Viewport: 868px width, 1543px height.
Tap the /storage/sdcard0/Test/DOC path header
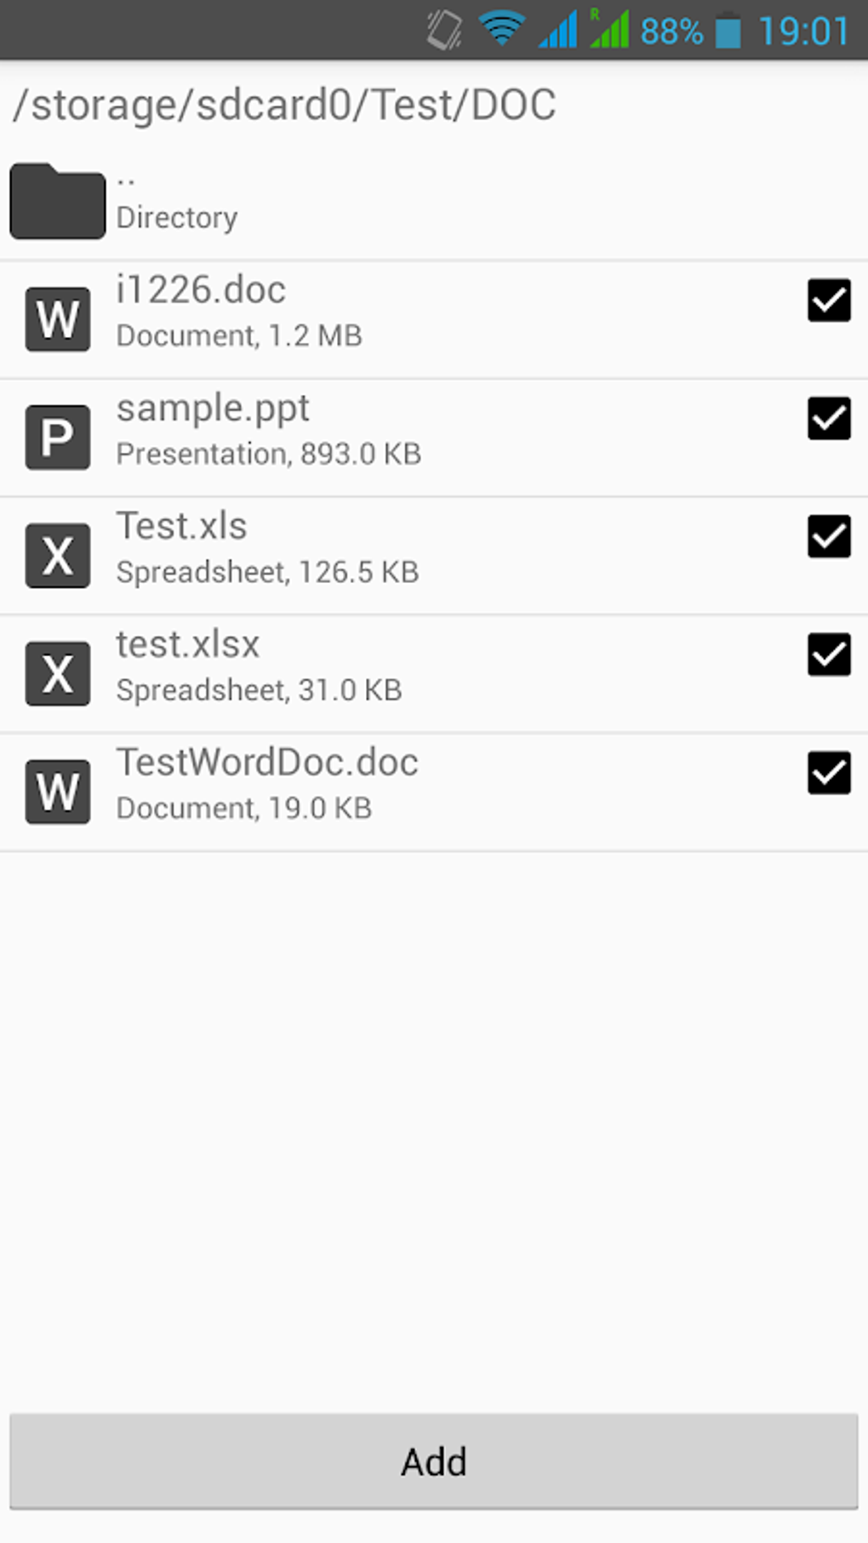(284, 106)
